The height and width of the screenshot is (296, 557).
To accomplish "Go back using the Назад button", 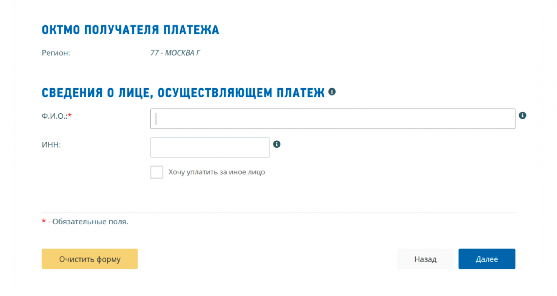I will pyautogui.click(x=425, y=259).
